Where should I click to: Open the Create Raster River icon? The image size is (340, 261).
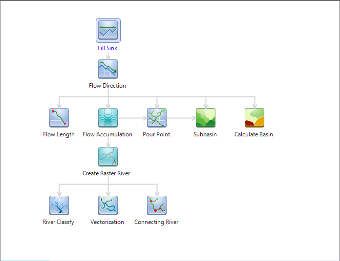tap(108, 157)
